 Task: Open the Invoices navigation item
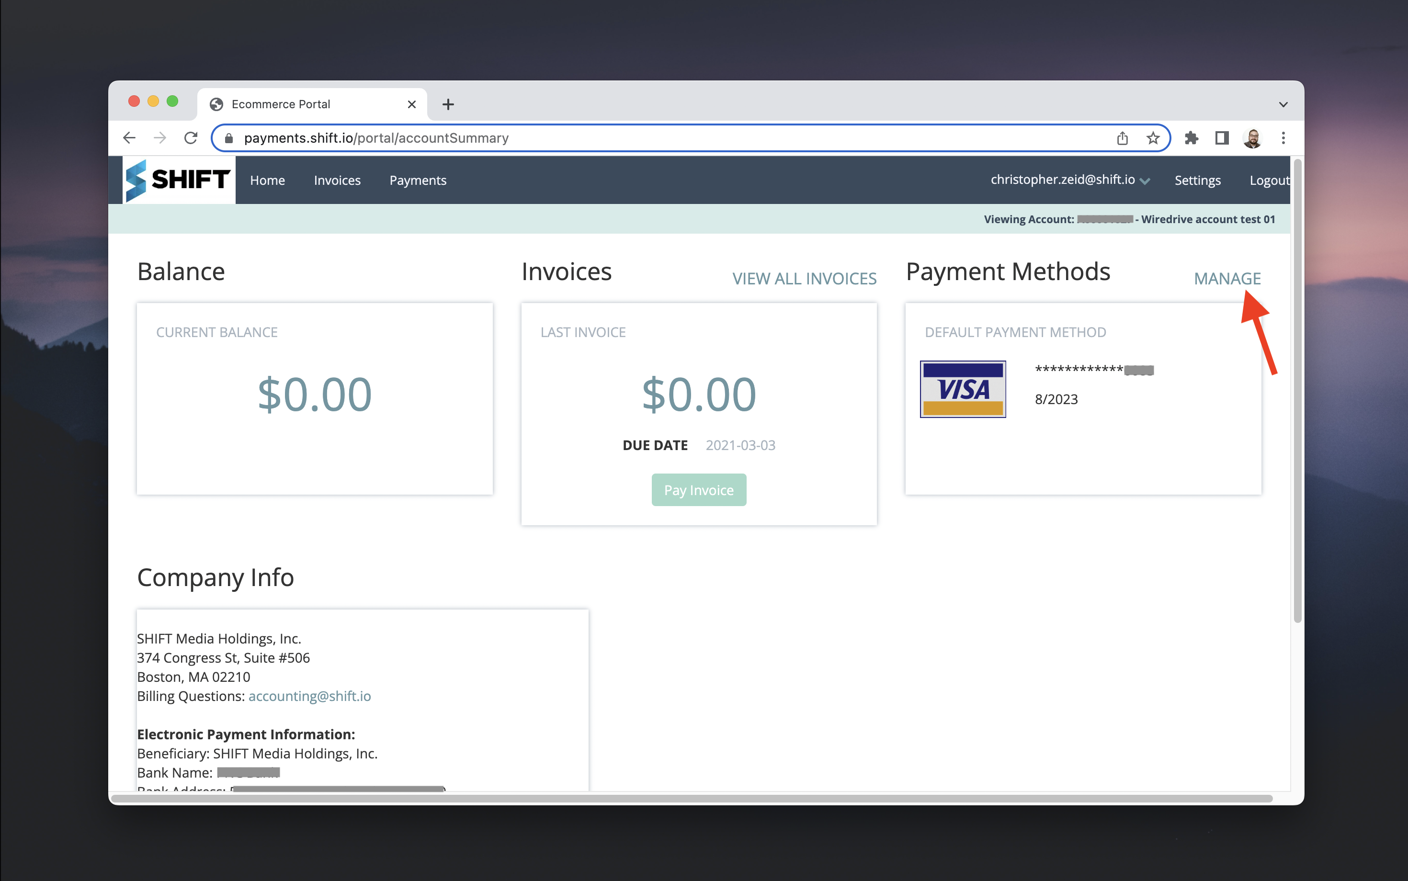[337, 180]
